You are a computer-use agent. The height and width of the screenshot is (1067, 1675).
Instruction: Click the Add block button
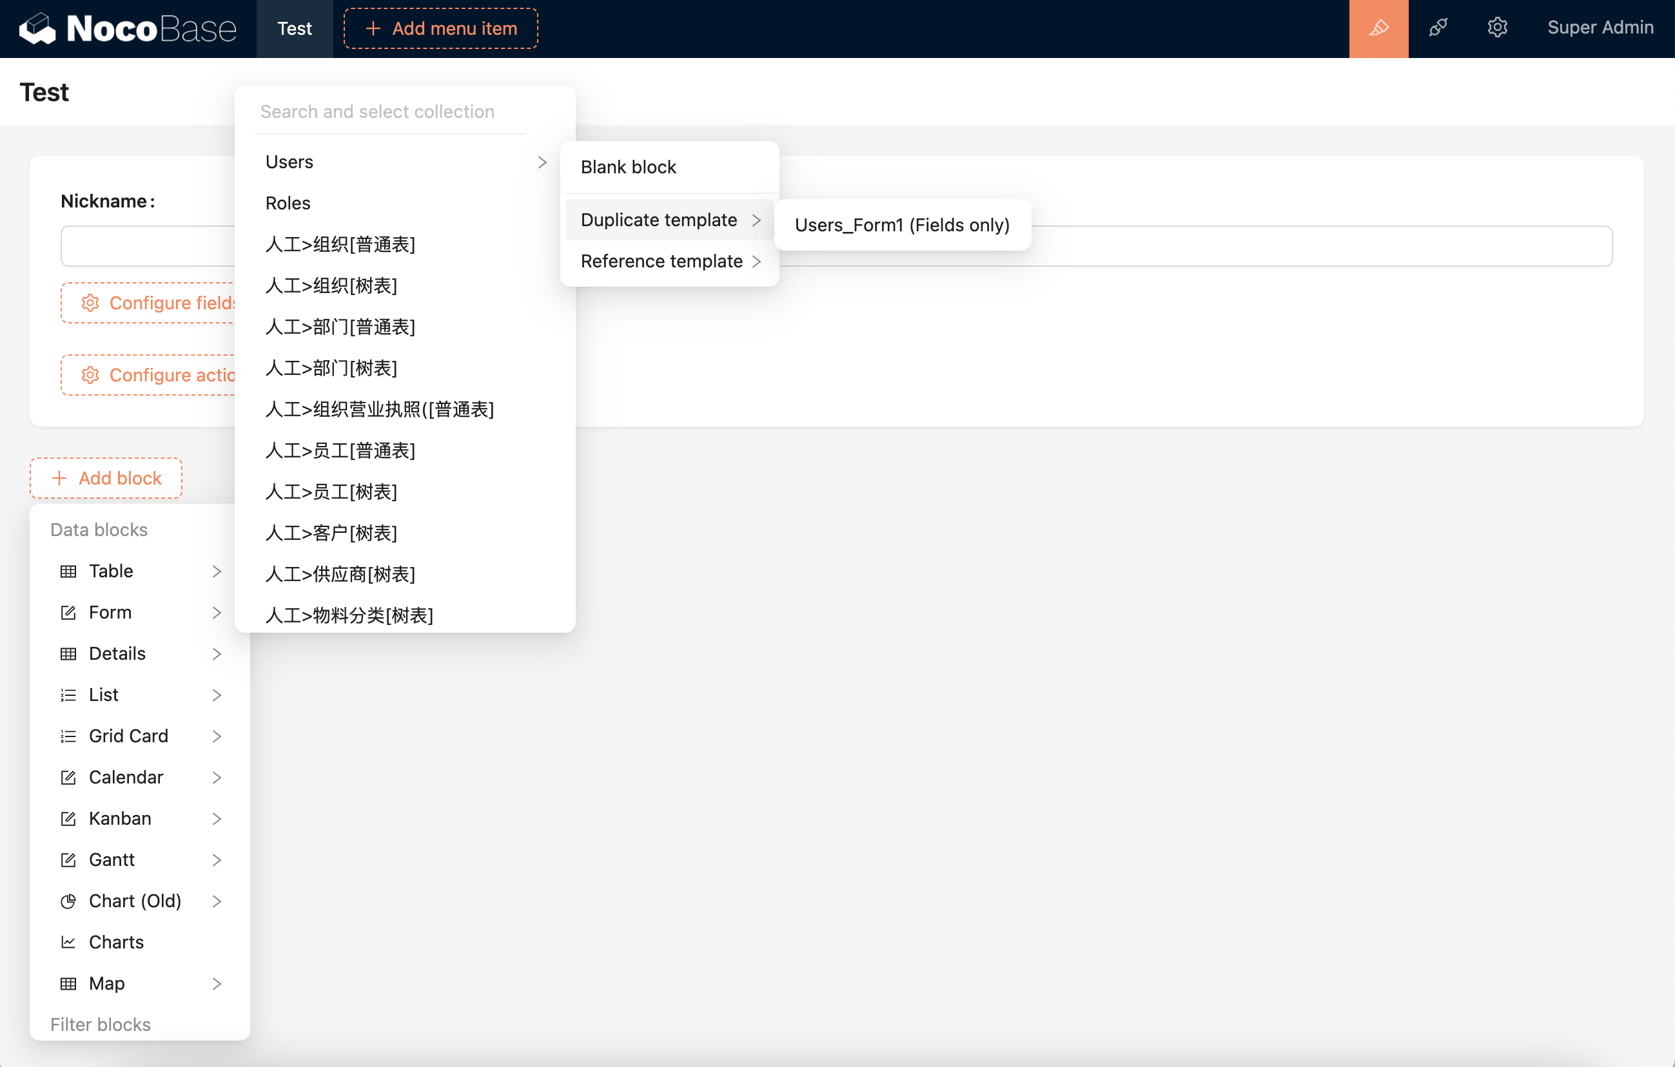106,478
